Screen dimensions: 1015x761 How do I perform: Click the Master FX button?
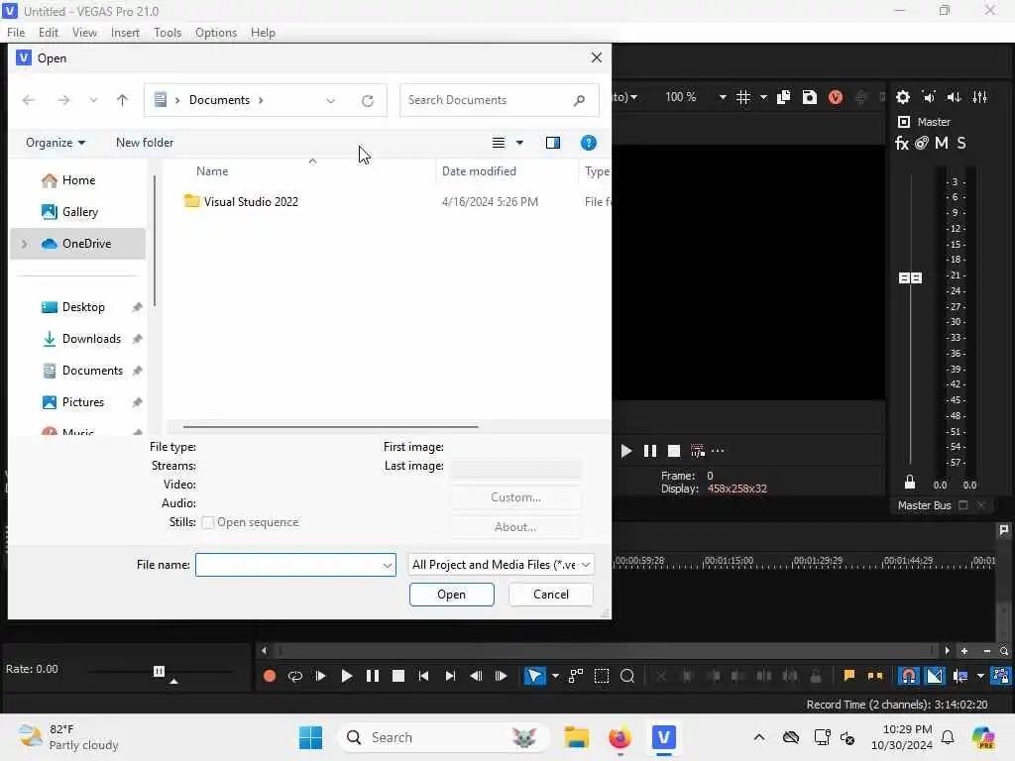coord(902,143)
